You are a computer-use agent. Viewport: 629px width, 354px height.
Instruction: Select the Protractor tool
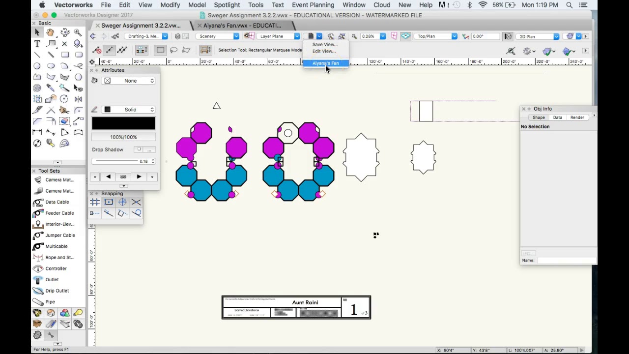64,144
